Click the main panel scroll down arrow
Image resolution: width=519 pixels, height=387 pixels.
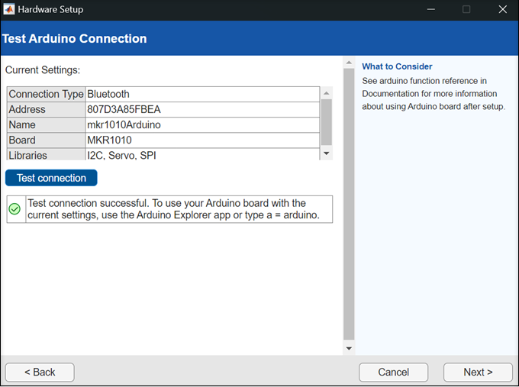(350, 348)
